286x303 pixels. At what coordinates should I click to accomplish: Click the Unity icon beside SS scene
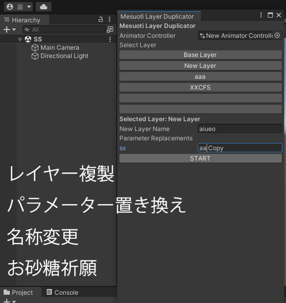click(x=28, y=40)
